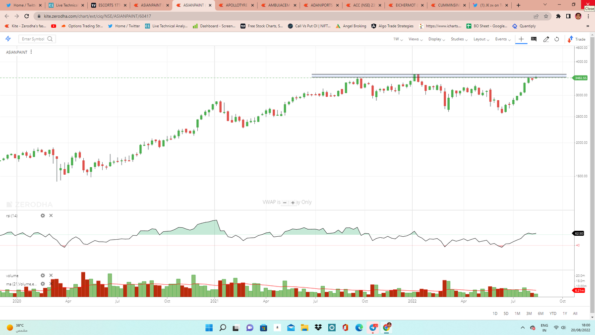Open Dropbox from taskbar
595x335 pixels.
319,328
